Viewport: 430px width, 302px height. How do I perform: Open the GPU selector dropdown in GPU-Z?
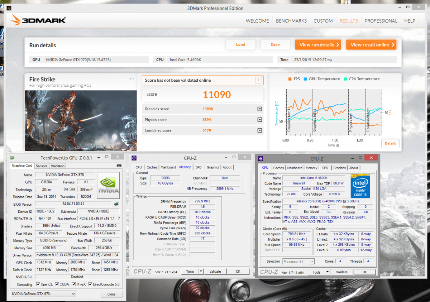tap(43, 294)
